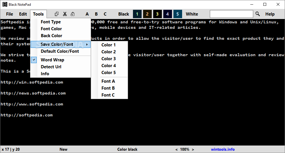Save current colors to Color 2

coord(110,52)
